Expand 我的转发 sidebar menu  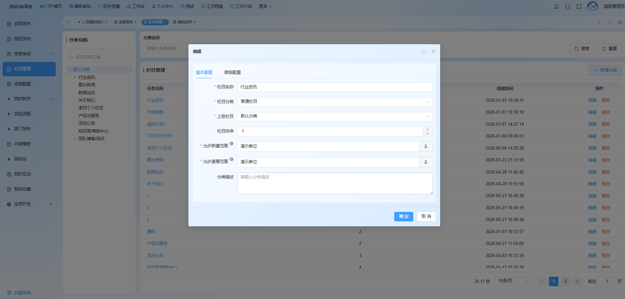tap(29, 99)
